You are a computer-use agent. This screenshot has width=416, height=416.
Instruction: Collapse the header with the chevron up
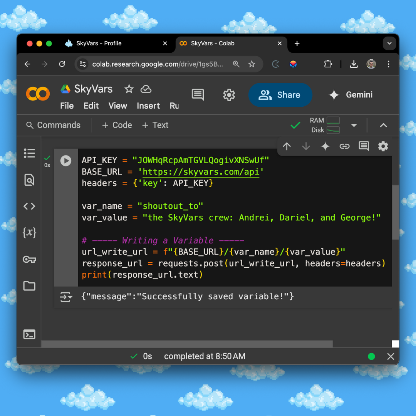click(x=383, y=125)
